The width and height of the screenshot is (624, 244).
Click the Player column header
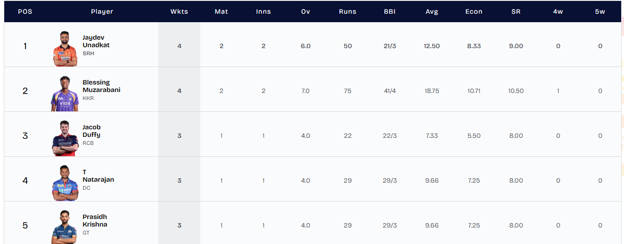(102, 12)
